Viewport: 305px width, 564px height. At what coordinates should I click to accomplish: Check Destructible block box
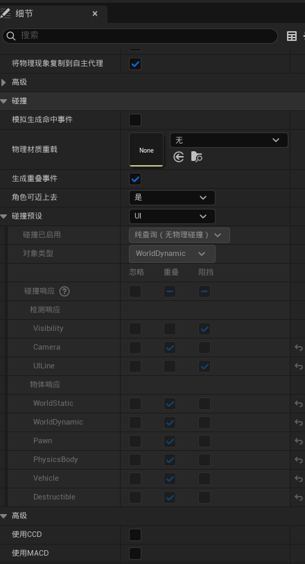tap(204, 497)
